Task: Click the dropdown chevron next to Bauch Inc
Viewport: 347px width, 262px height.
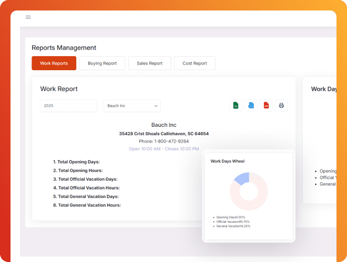Action: click(156, 106)
